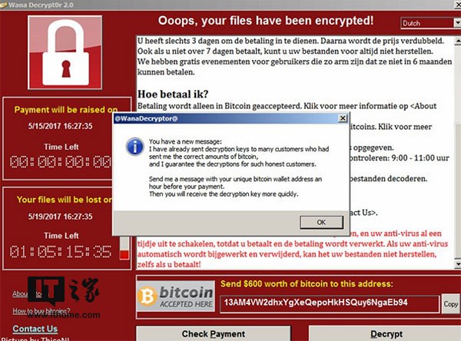Click the Check Payment button
The width and height of the screenshot is (461, 341).
[x=213, y=334]
